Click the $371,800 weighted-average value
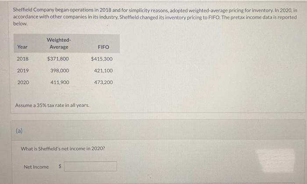The height and width of the screenshot is (184, 307). tap(58, 59)
